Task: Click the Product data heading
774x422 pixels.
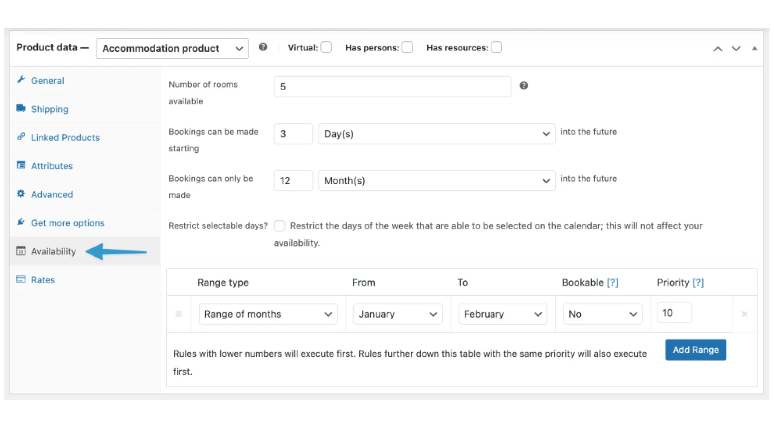Action: [x=52, y=48]
